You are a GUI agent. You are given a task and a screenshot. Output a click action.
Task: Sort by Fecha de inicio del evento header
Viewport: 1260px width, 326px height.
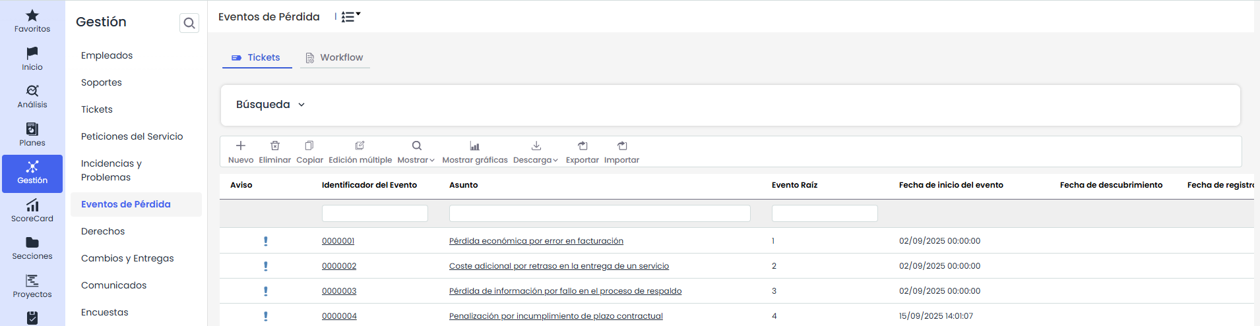[x=951, y=185]
